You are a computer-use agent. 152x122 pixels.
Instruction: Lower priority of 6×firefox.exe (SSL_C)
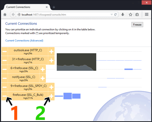click(4, 69)
